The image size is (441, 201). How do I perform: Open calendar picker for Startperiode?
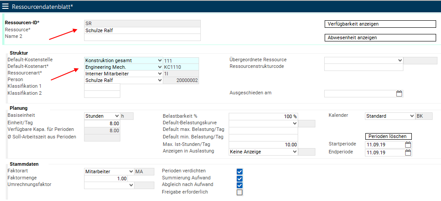click(x=408, y=145)
